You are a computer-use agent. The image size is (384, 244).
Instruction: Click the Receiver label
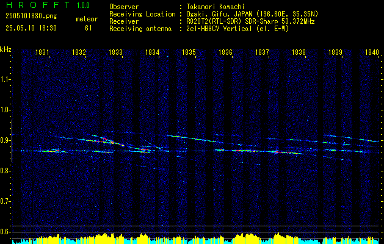(x=124, y=21)
